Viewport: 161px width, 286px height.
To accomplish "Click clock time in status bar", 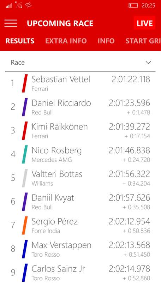I will pyautogui.click(x=148, y=5).
